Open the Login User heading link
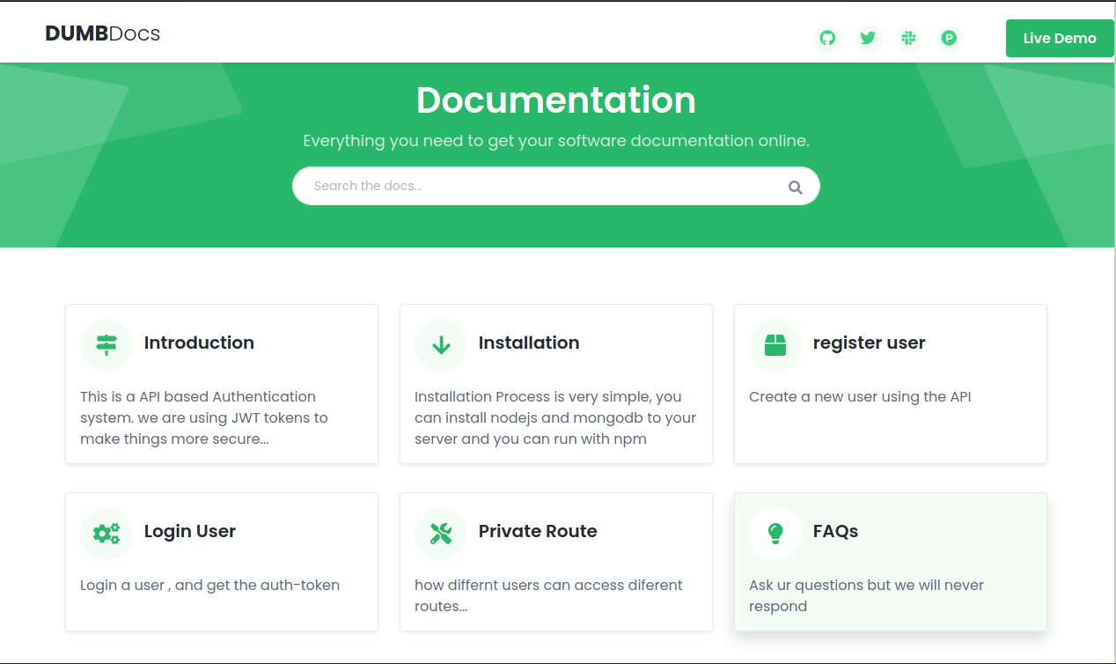Image resolution: width=1116 pixels, height=664 pixels. pos(190,532)
